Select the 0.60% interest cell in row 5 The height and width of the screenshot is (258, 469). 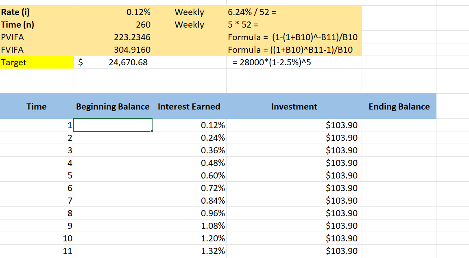189,175
